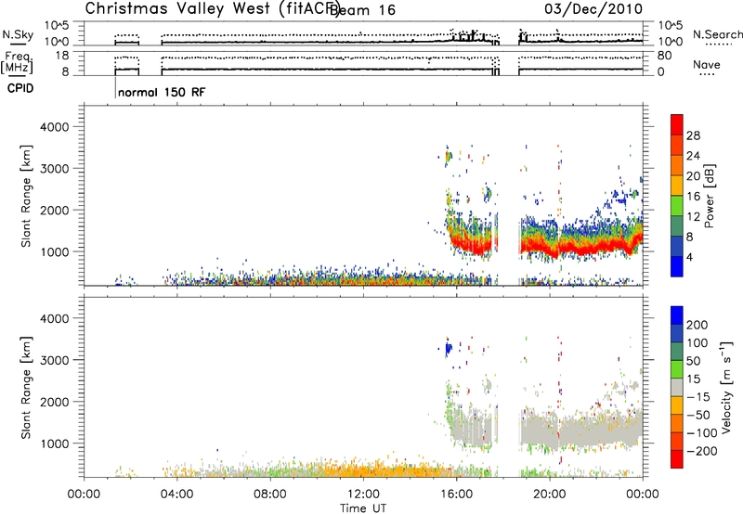Click the gray segment of the Velocity colorbar
The height and width of the screenshot is (514, 743).
677,387
